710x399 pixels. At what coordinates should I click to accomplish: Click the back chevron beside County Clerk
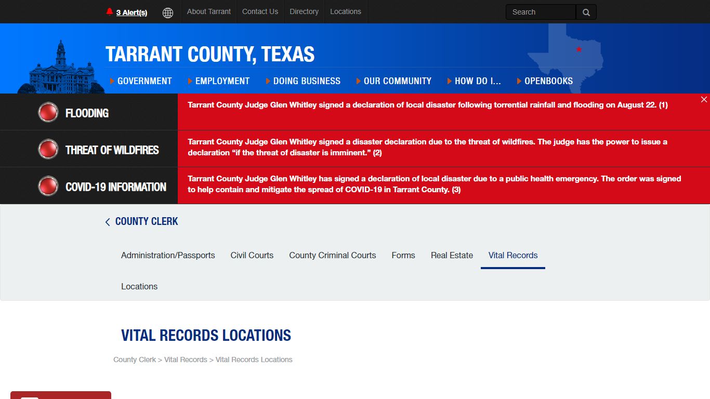108,222
